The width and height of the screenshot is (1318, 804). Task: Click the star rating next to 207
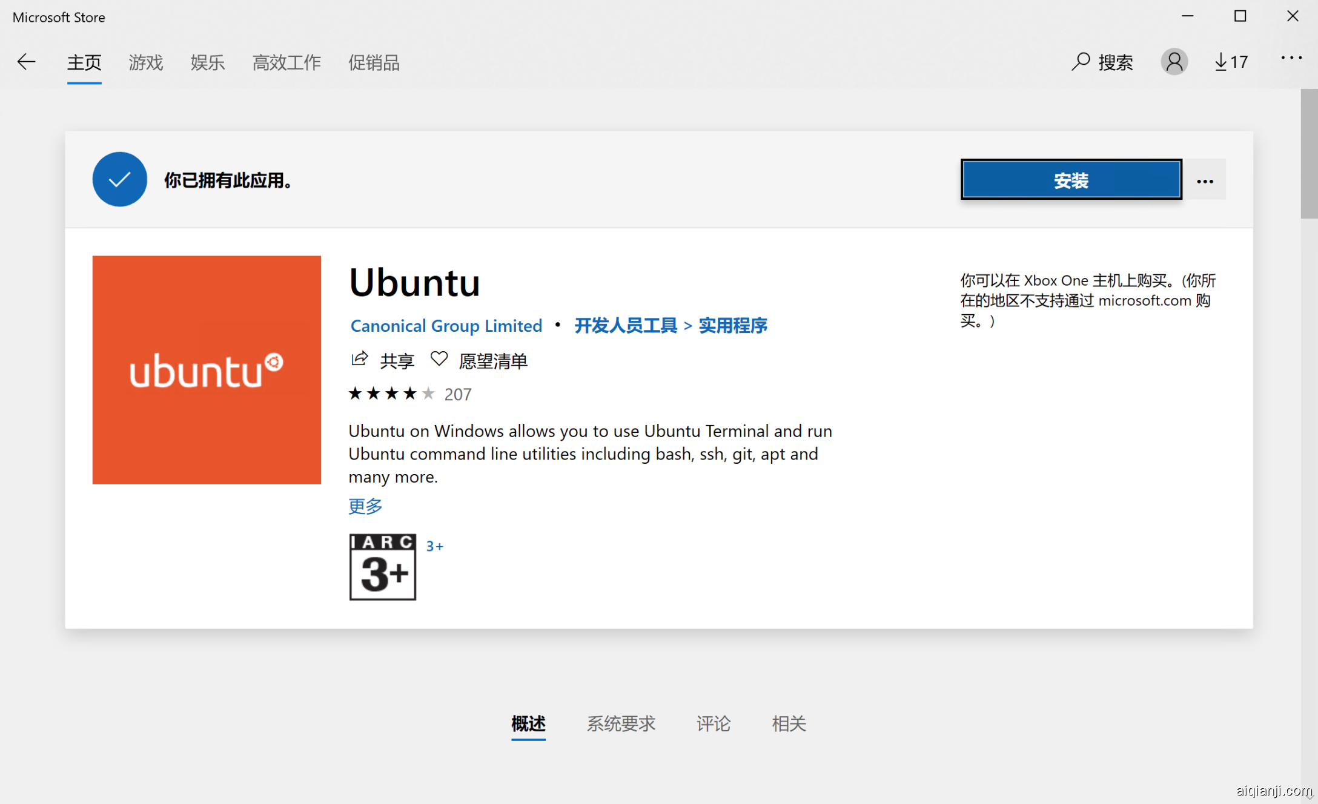click(x=391, y=394)
